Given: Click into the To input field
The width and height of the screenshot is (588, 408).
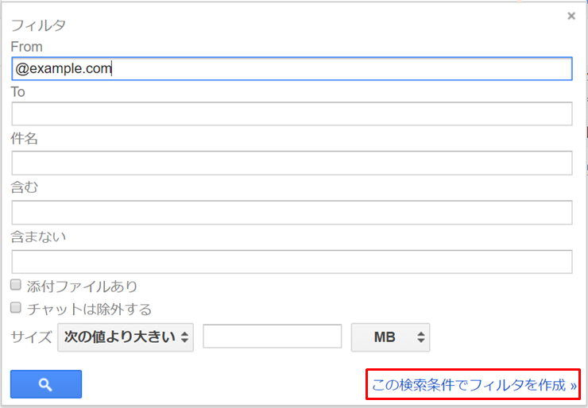Looking at the screenshot, I should click(292, 114).
